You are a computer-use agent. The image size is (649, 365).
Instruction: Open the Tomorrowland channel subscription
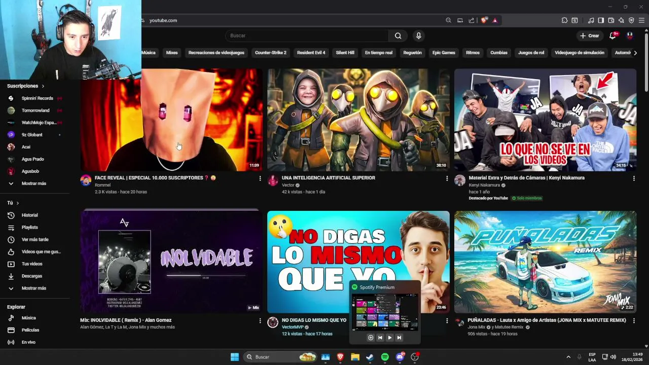(x=34, y=111)
